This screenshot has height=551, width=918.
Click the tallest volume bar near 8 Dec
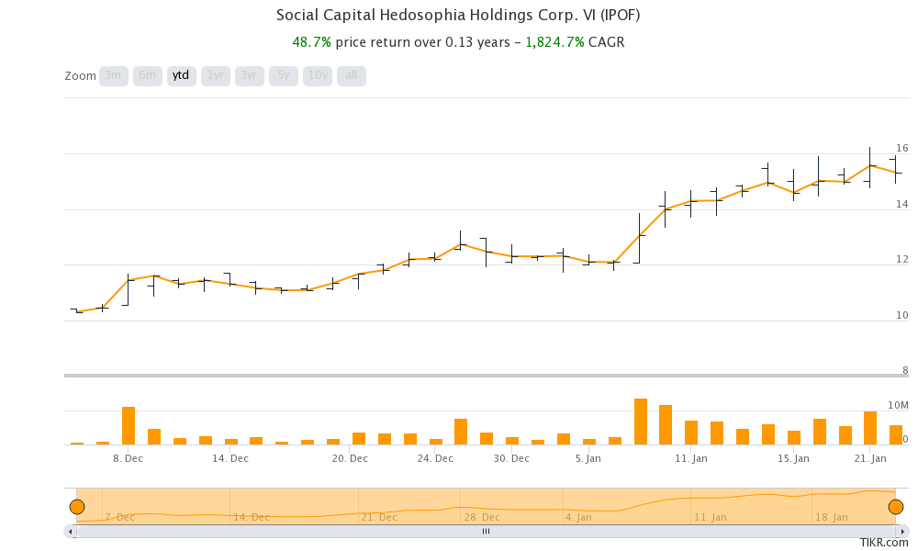point(128,422)
